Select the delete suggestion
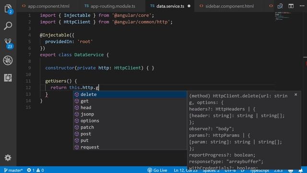Viewport: 307px width, 173px height. pyautogui.click(x=130, y=94)
